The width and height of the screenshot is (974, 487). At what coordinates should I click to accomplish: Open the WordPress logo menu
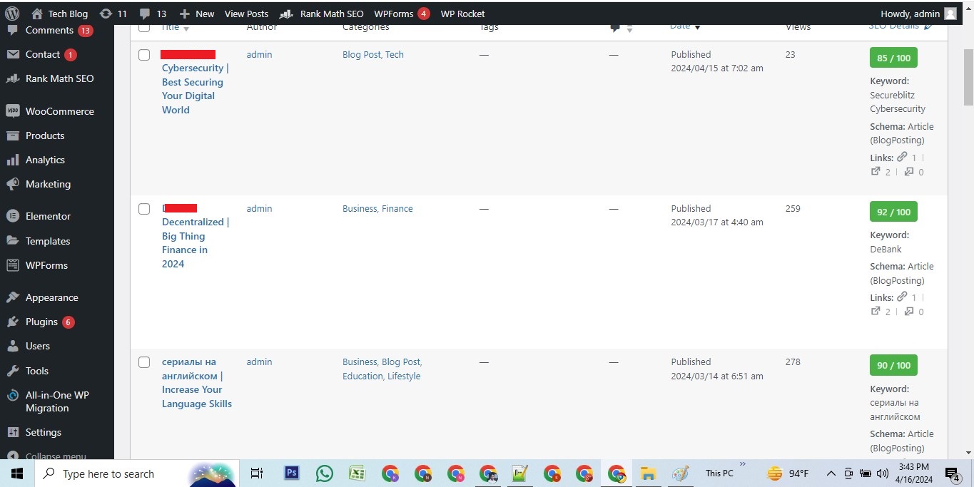[x=12, y=14]
